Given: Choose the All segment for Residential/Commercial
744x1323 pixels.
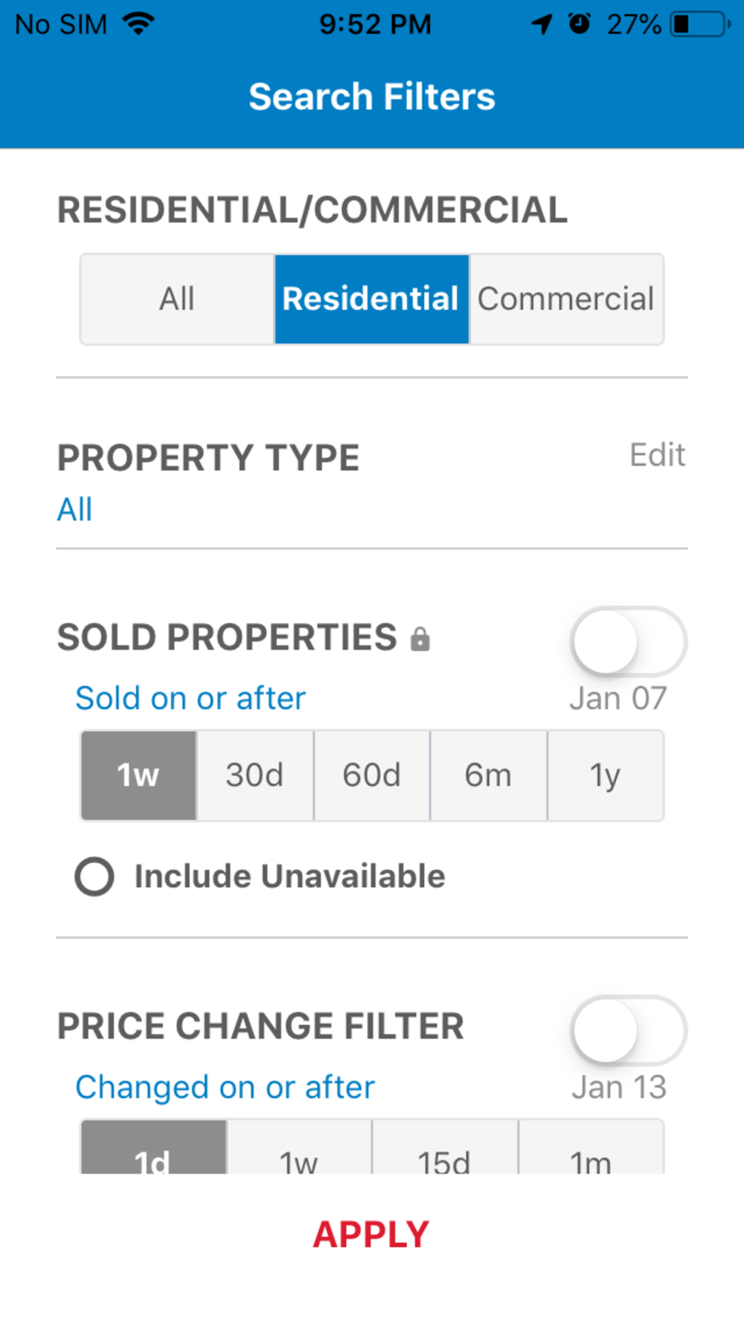Looking at the screenshot, I should click(177, 299).
